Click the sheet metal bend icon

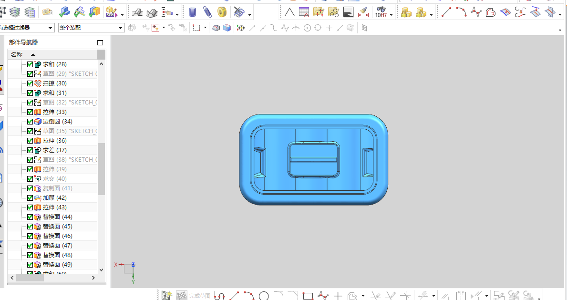(137, 13)
